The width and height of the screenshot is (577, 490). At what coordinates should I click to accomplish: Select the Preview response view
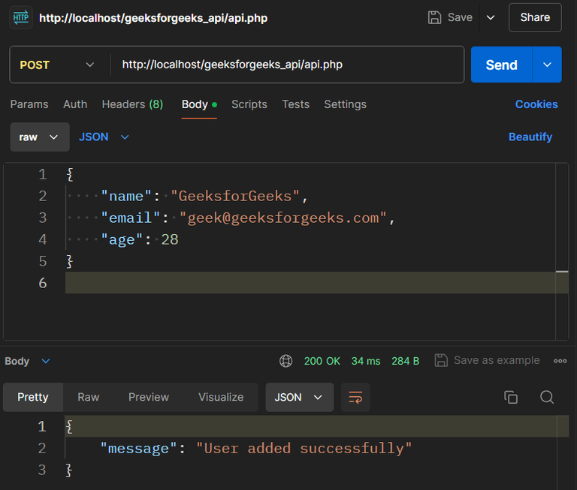(149, 398)
